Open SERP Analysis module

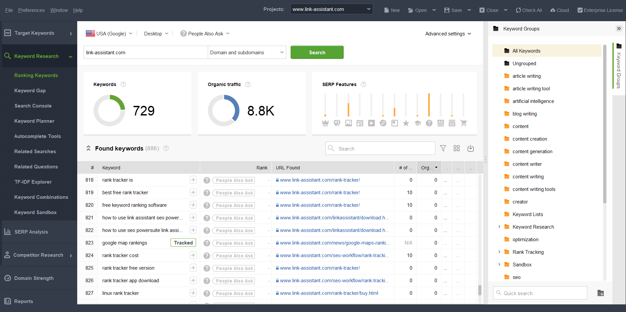click(x=39, y=232)
